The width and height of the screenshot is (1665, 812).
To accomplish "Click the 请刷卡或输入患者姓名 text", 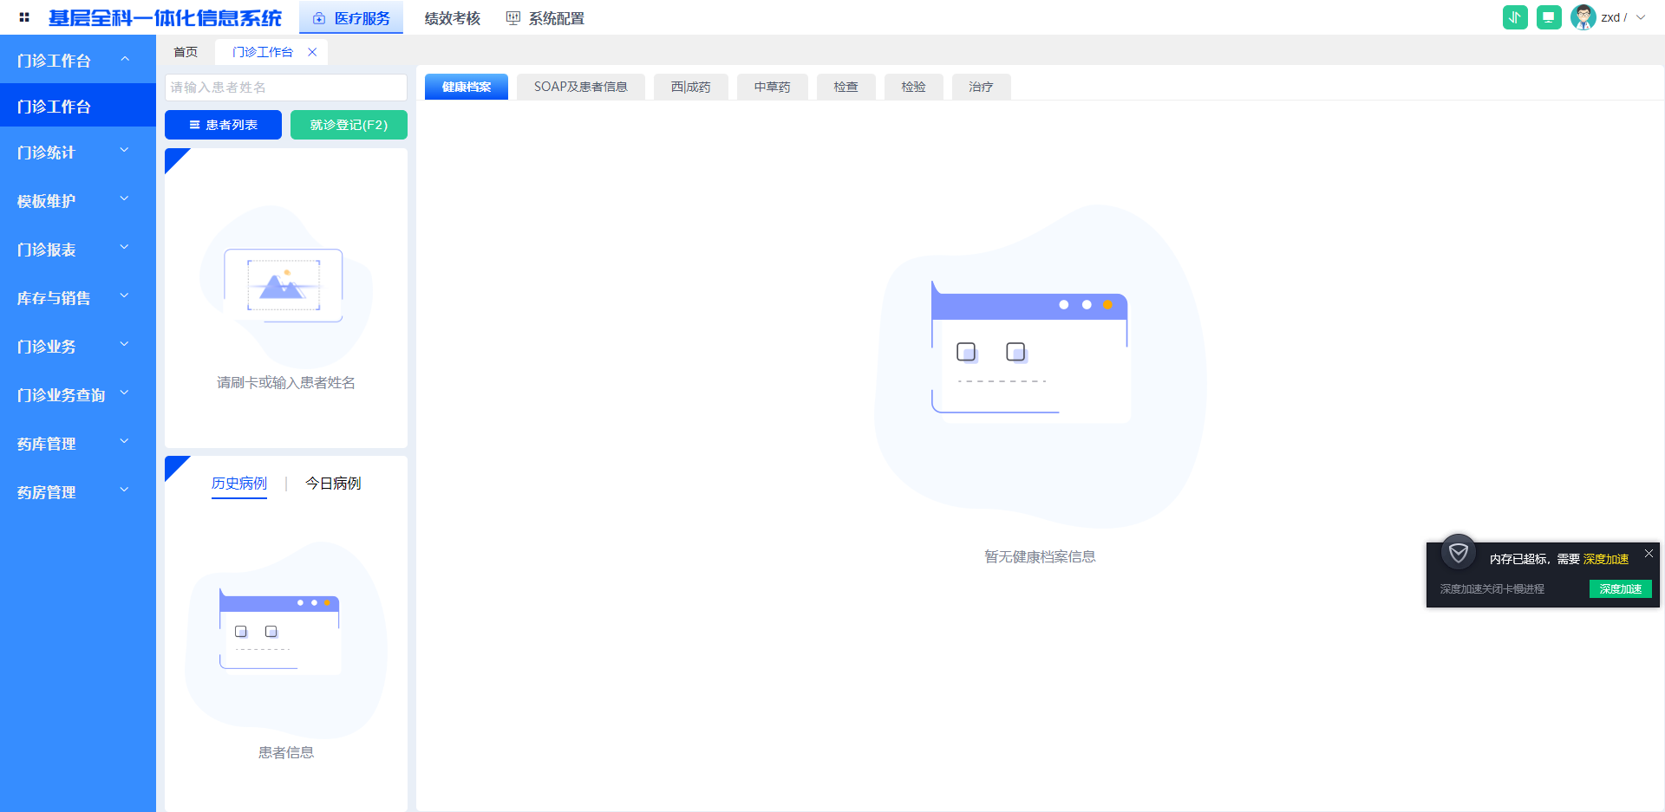I will click(286, 383).
